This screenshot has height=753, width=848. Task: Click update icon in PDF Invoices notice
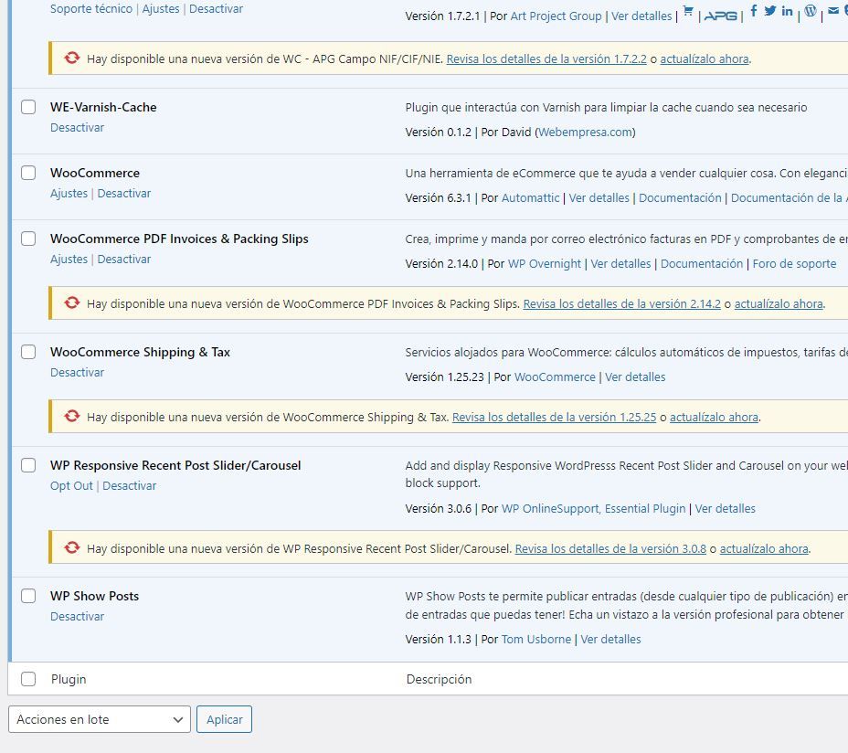click(72, 302)
